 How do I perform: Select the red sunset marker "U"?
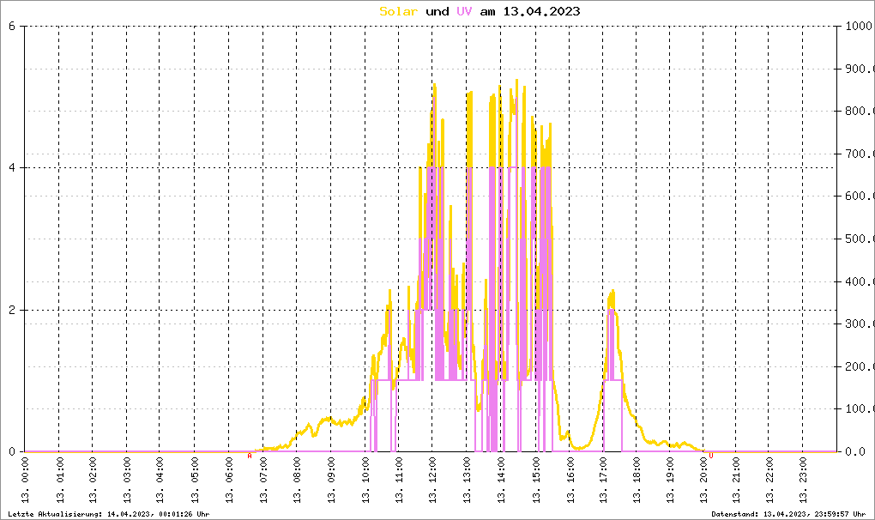click(x=711, y=456)
